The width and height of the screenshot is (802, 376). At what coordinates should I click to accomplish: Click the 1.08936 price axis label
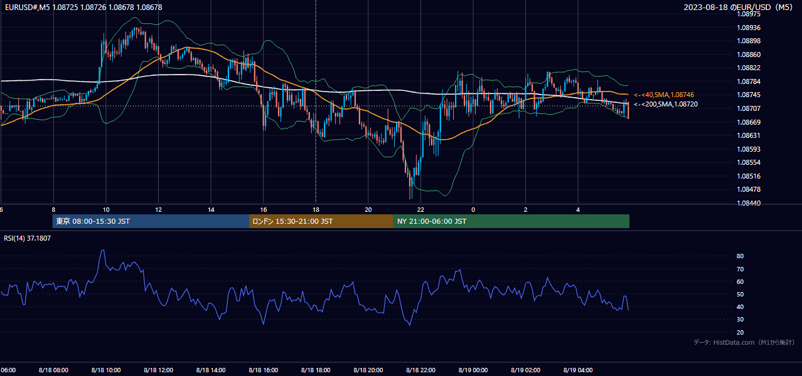pos(749,28)
